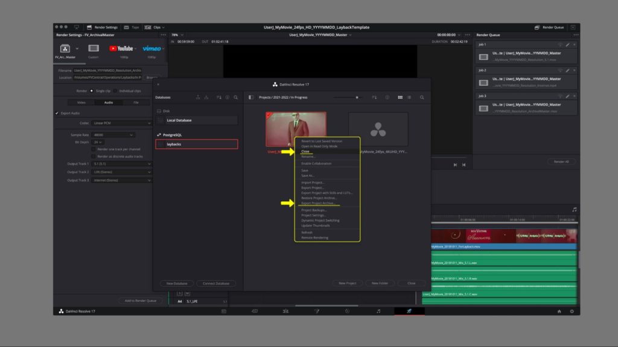Screen dimensions: 618x347
Task: Jump to first frame in viewer
Action: coord(464,165)
